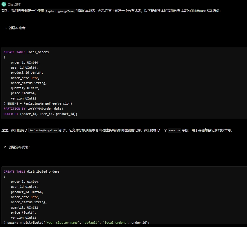Click the ORDER BY (order_id, user_id, product_id) line
The height and width of the screenshot is (227, 247).
pos(40,114)
